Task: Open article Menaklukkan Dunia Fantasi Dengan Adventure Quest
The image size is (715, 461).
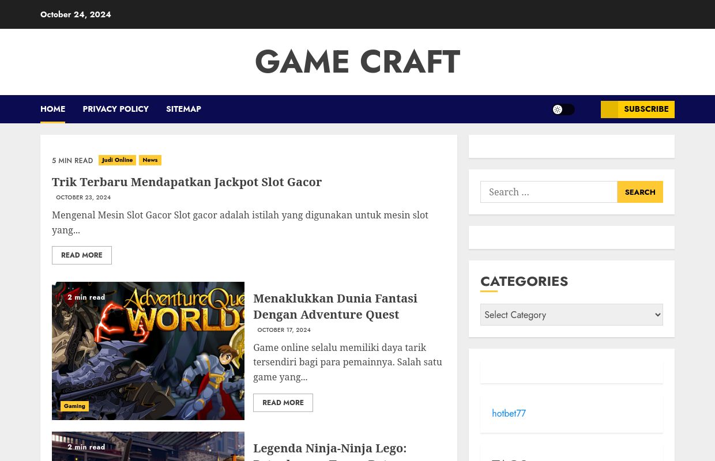Action: (335, 306)
